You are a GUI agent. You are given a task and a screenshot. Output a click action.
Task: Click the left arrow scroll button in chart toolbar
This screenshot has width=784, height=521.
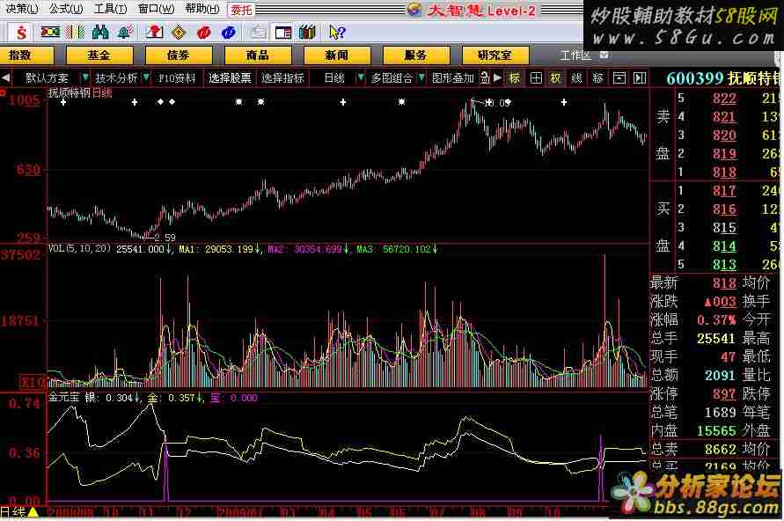(x=5, y=78)
